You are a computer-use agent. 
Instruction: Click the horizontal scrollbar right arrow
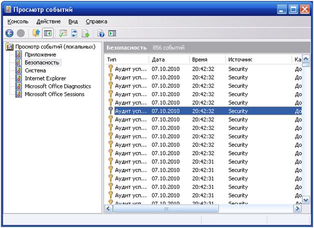coord(297,209)
